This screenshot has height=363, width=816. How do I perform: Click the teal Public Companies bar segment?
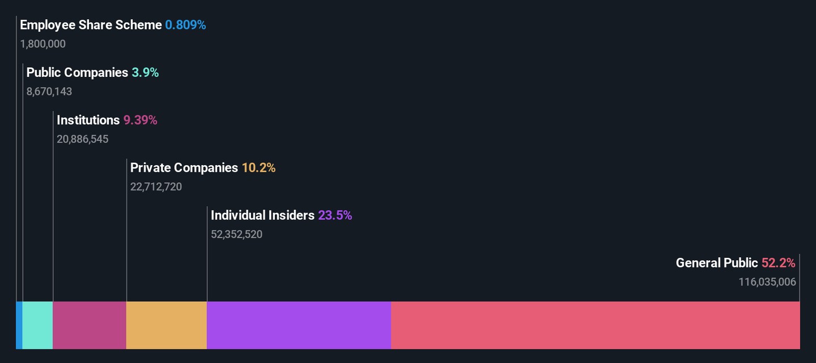point(37,325)
